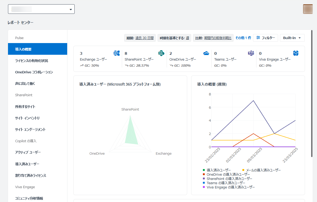317x202 pixels.
Task: Open OneDrive コラボレーション report
Action: [x=38, y=72]
